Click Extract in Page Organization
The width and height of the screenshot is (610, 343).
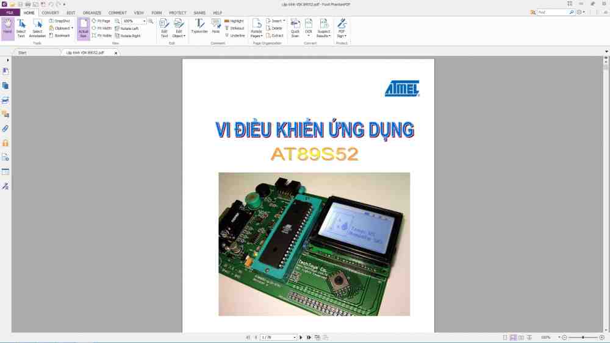[x=274, y=36]
